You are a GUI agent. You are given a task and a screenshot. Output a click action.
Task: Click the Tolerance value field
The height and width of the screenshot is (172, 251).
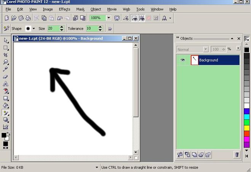(x=91, y=28)
